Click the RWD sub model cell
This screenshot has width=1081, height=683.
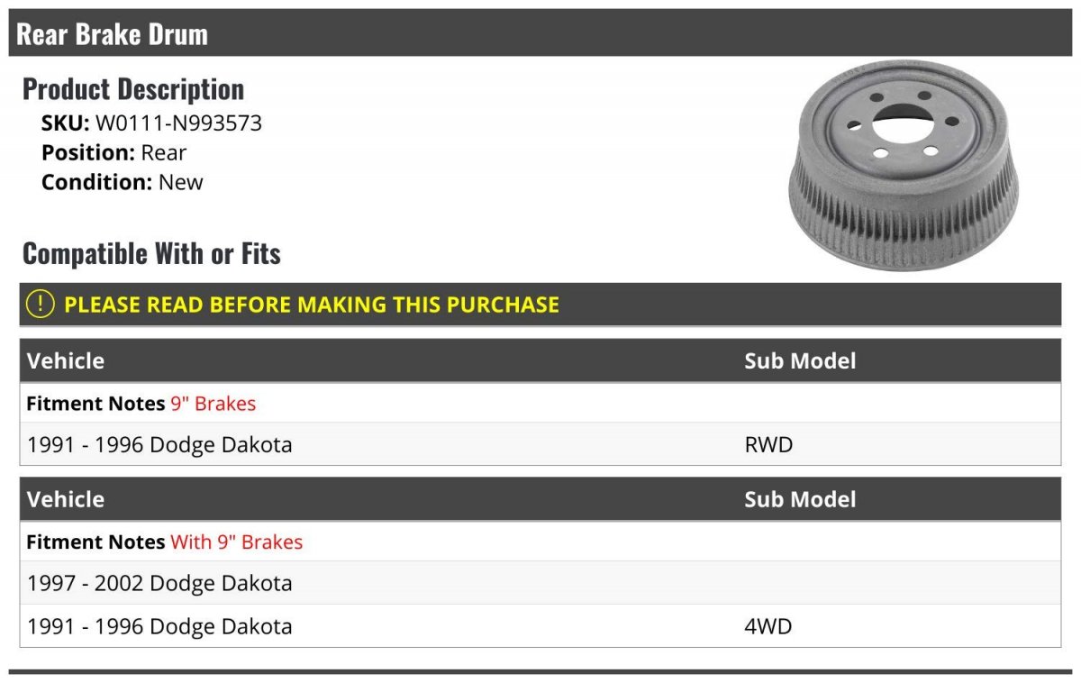[768, 445]
